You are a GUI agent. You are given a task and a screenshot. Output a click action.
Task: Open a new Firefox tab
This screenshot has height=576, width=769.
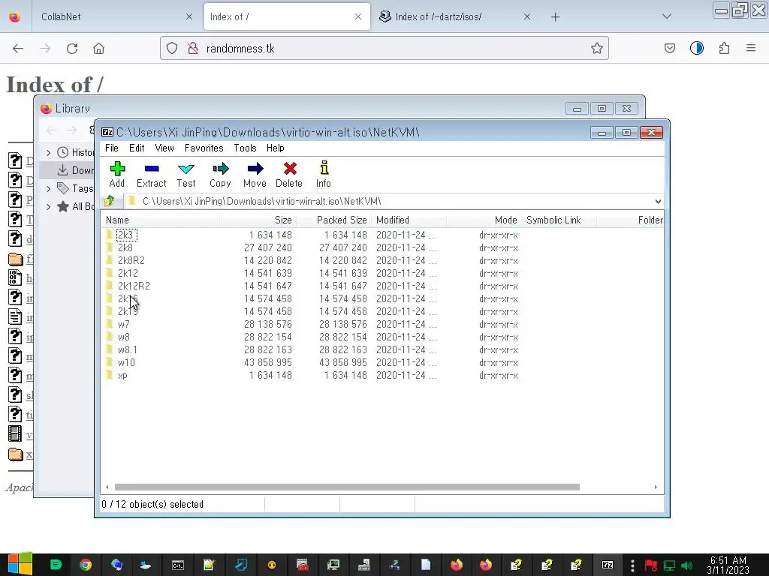click(555, 17)
